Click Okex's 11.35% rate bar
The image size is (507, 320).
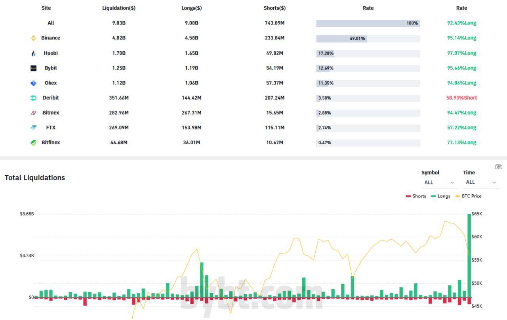[x=368, y=83]
